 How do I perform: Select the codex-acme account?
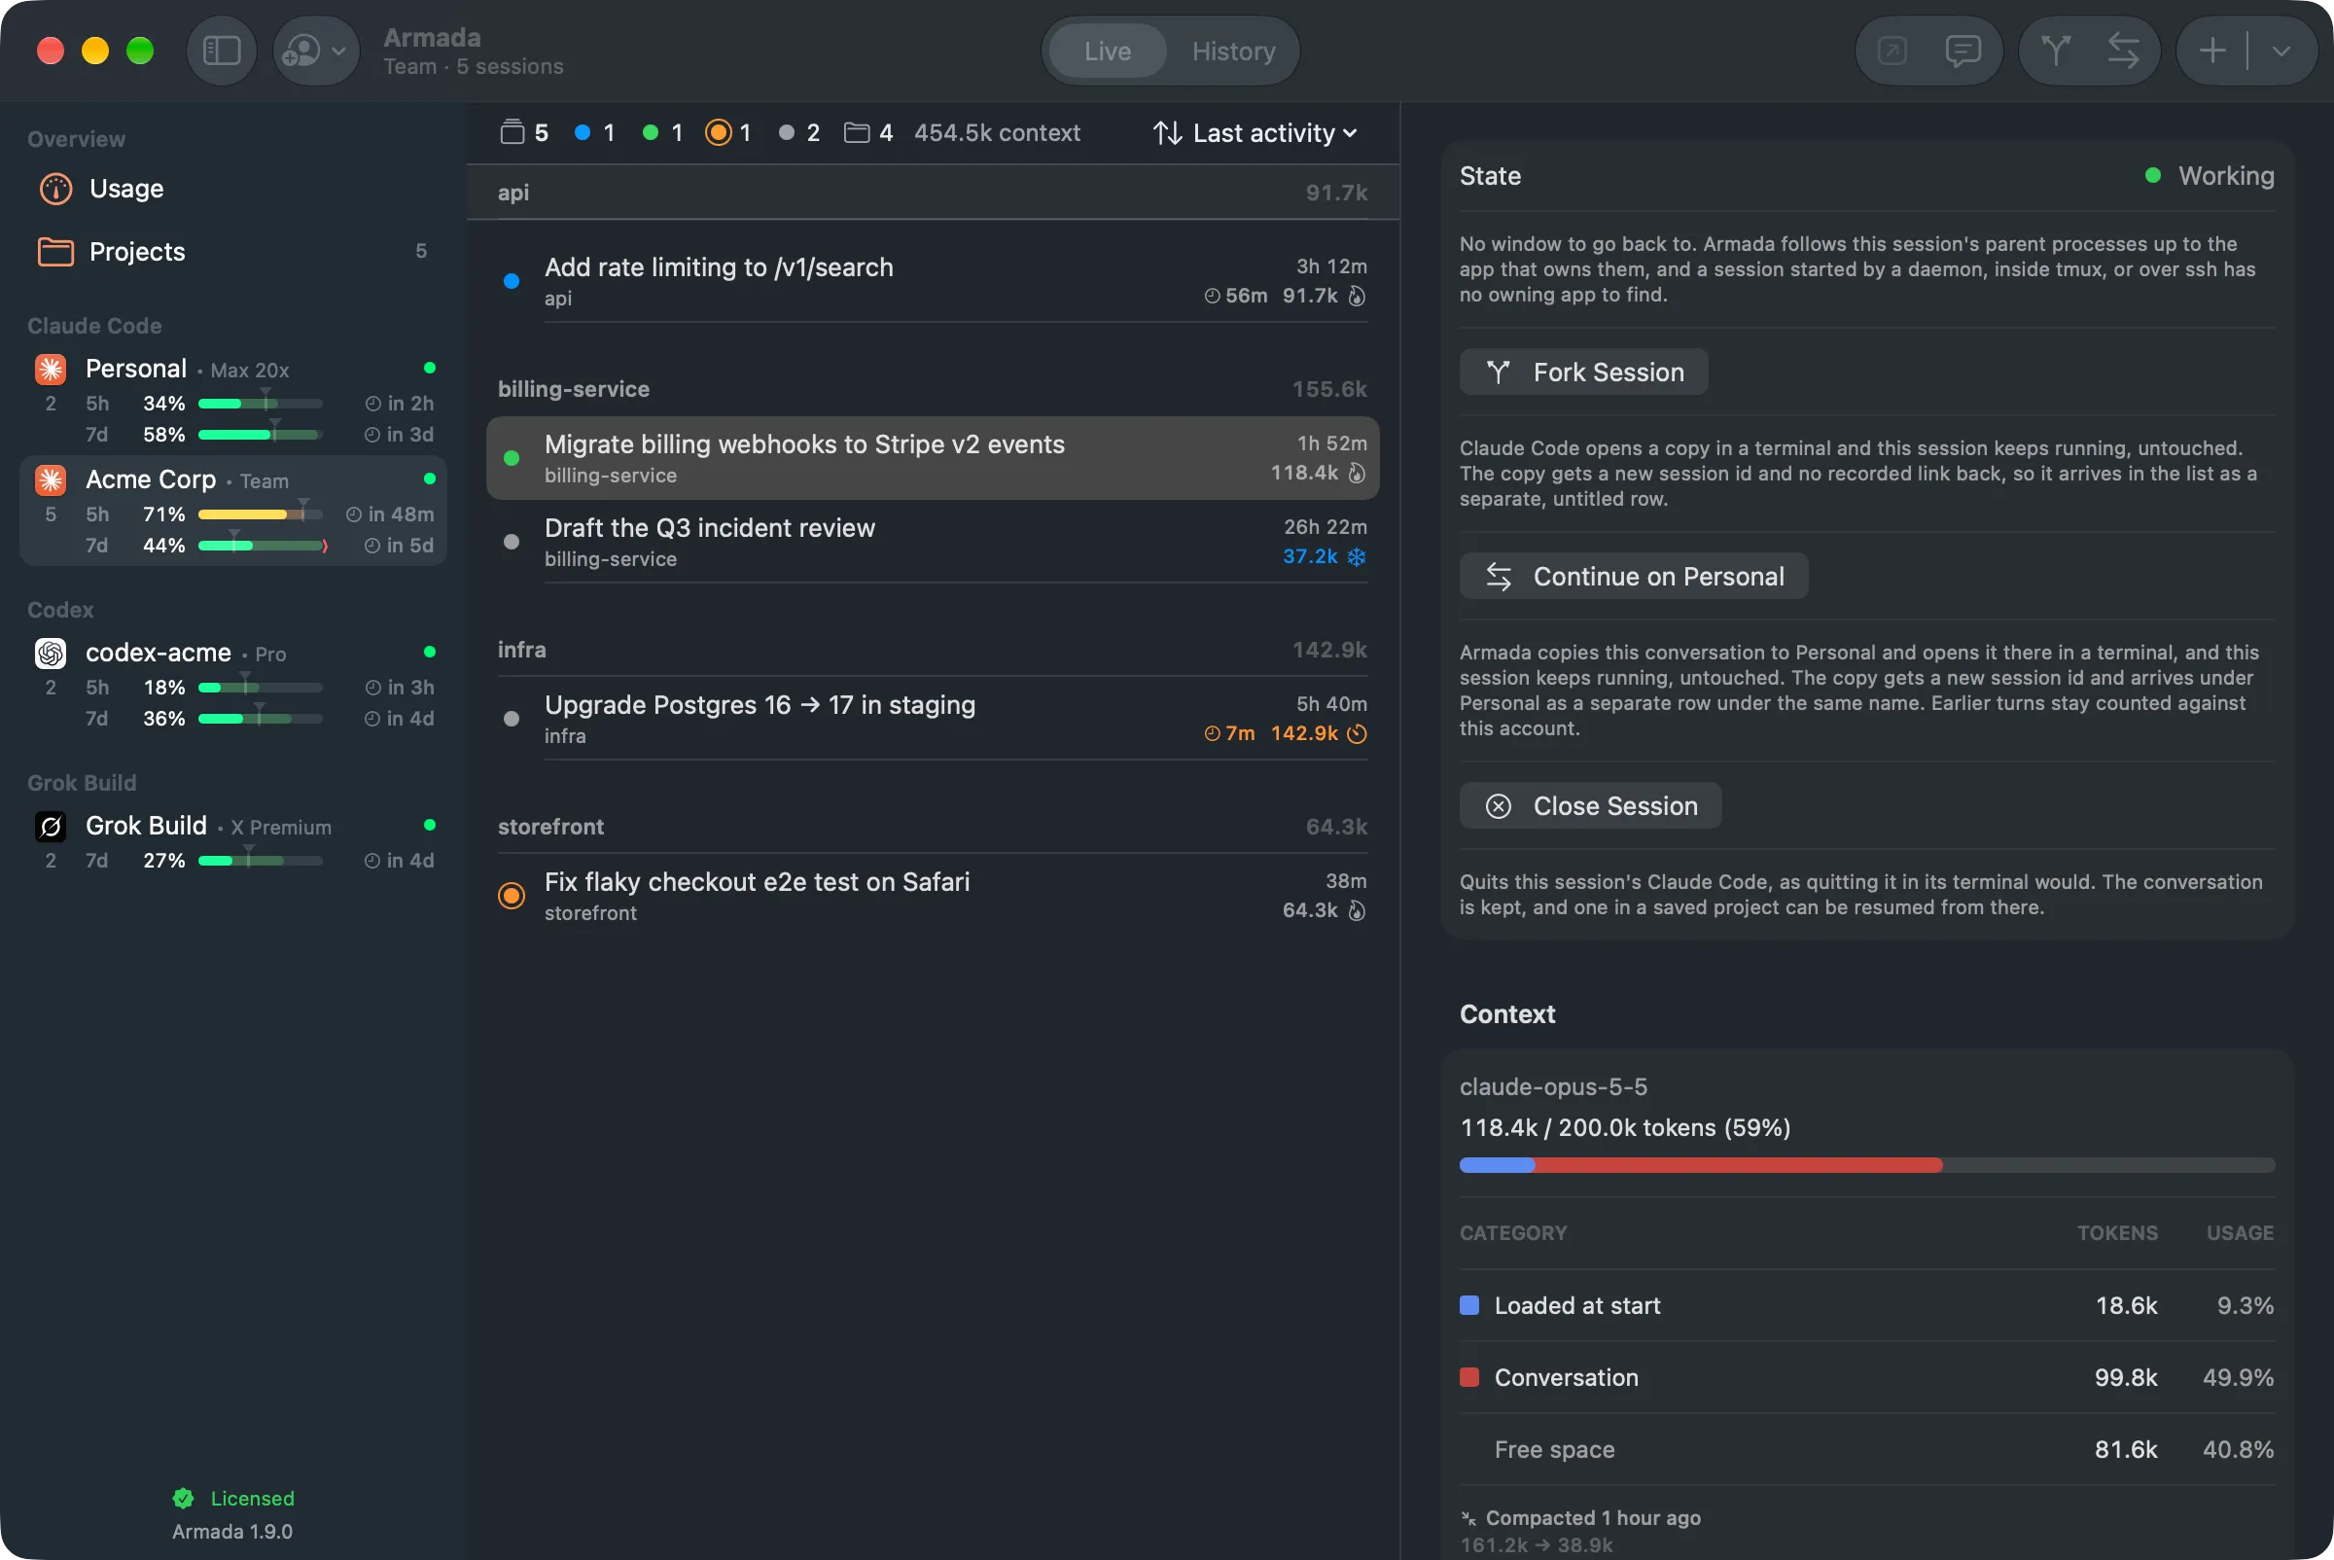click(x=232, y=685)
